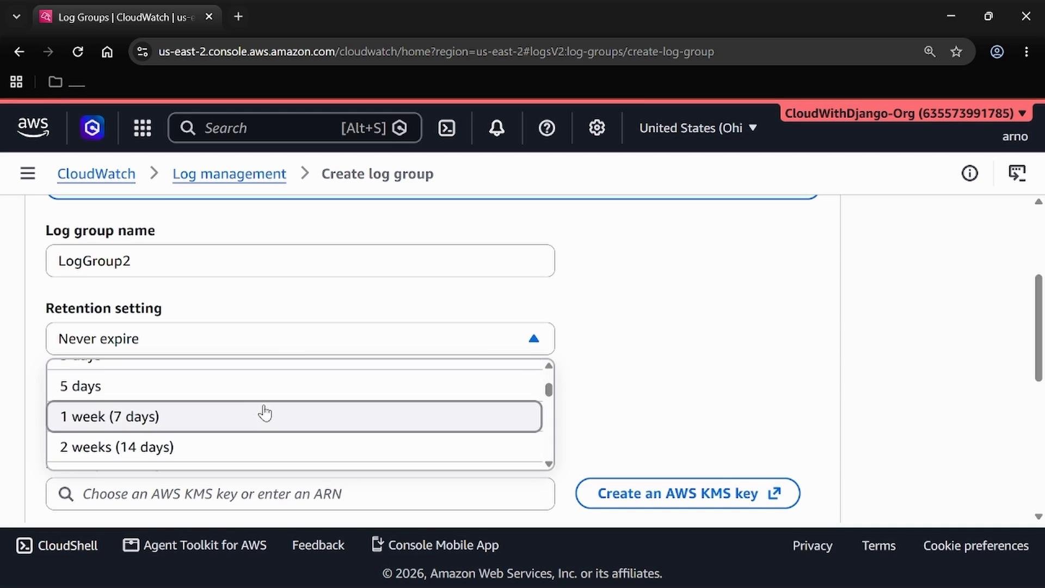Open the AWS home logo
The height and width of the screenshot is (588, 1045).
[33, 127]
